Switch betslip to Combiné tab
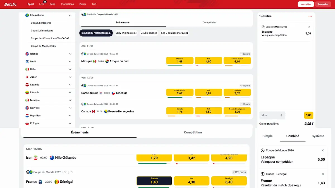 (x=293, y=136)
